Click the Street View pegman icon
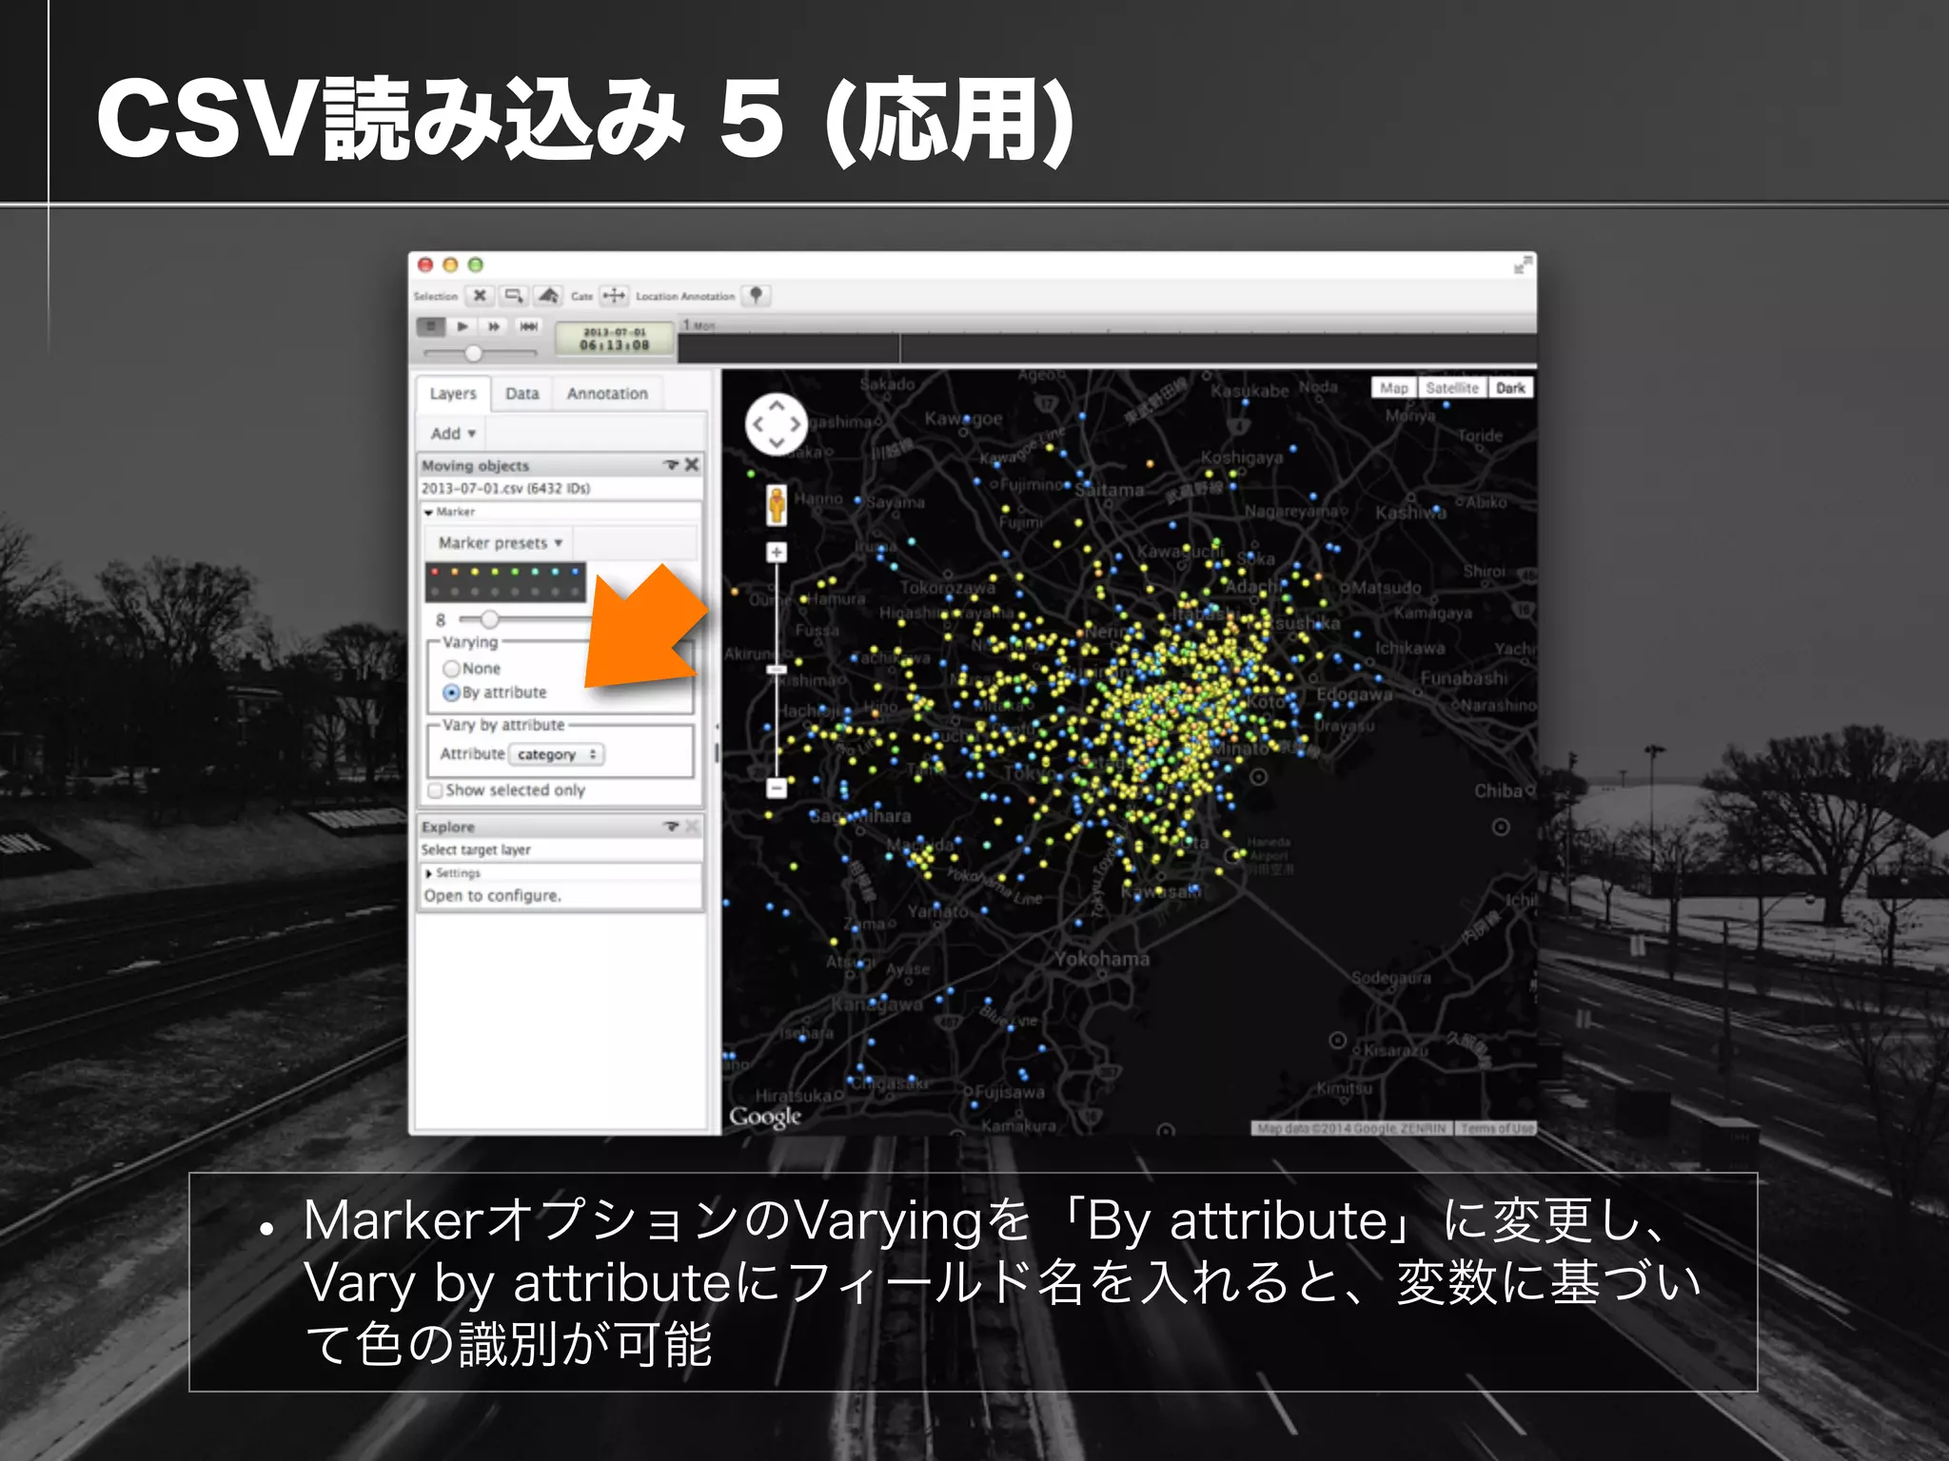The width and height of the screenshot is (1949, 1461). click(777, 504)
